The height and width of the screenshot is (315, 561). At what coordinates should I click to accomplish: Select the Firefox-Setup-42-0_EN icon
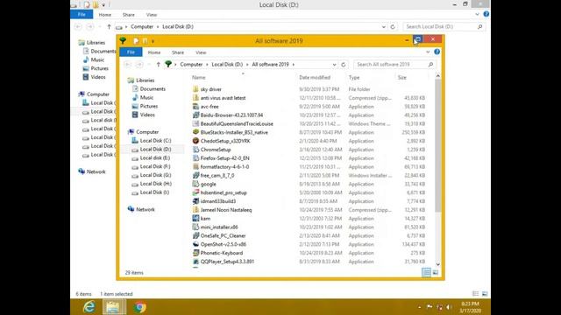click(x=195, y=158)
